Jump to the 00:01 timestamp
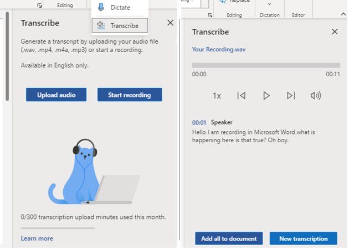 point(199,123)
